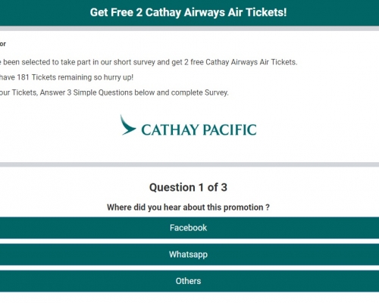This screenshot has height=303, width=379.
Task: Select the Facebook answer button
Action: point(189,228)
